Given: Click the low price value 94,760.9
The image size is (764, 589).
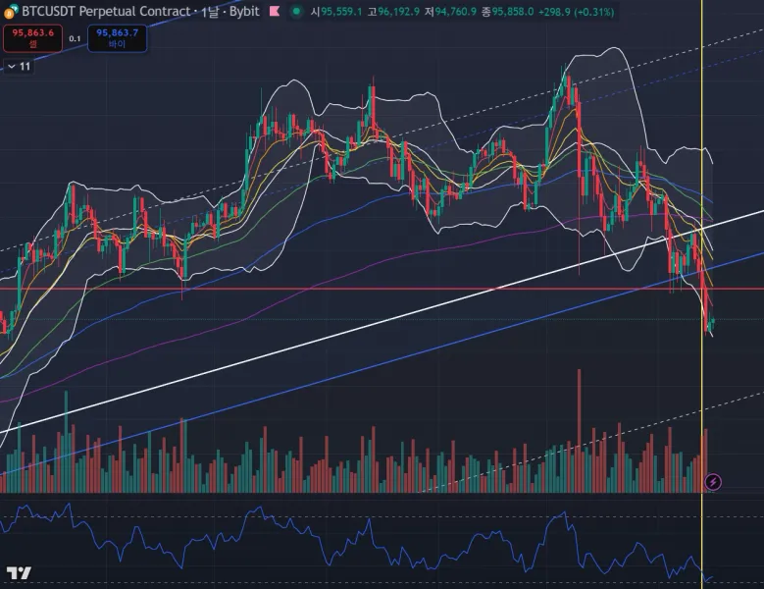Looking at the screenshot, I should [x=456, y=12].
